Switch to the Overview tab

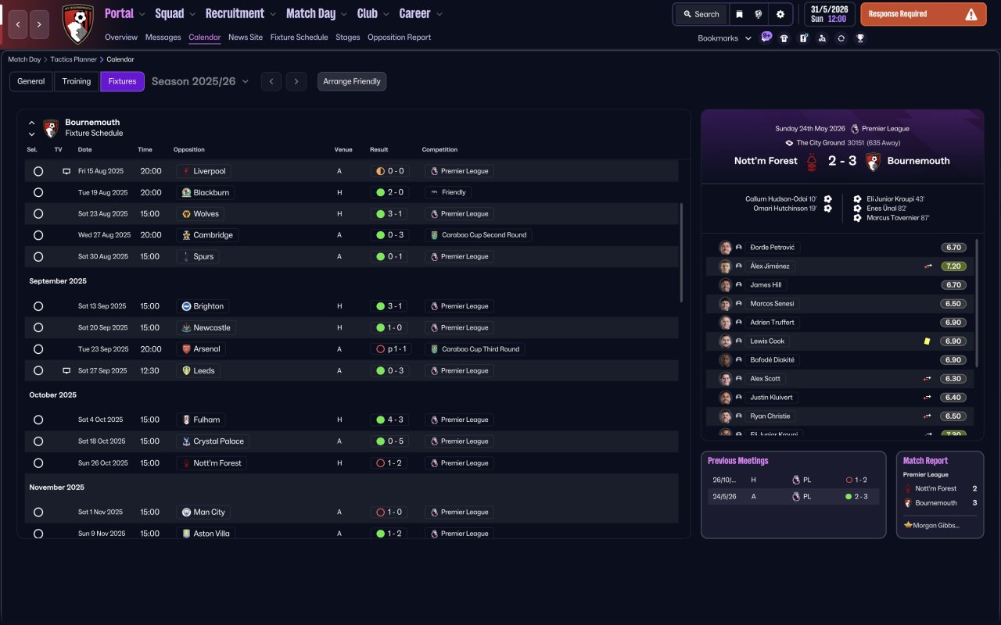121,37
